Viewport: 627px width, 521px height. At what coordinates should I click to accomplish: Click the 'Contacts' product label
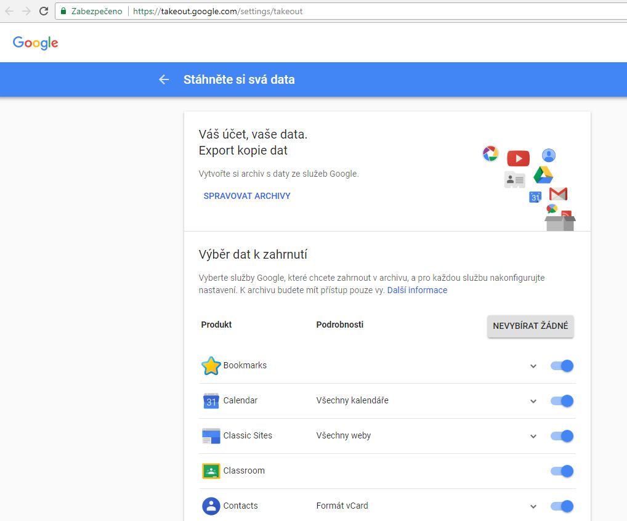pos(240,506)
